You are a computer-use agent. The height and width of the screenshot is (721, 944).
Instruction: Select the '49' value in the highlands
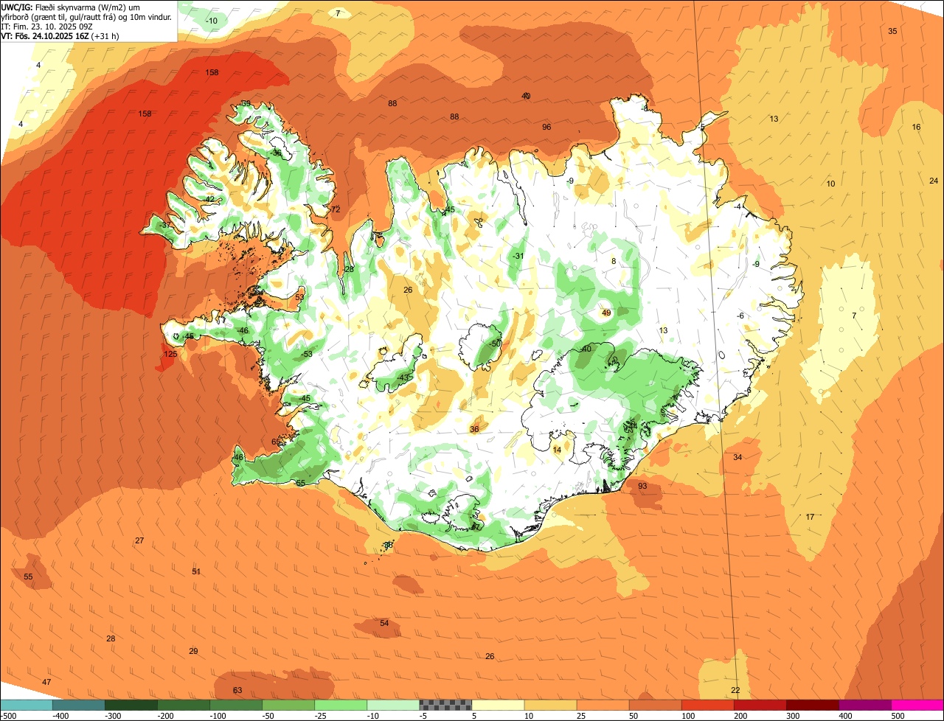coord(606,313)
